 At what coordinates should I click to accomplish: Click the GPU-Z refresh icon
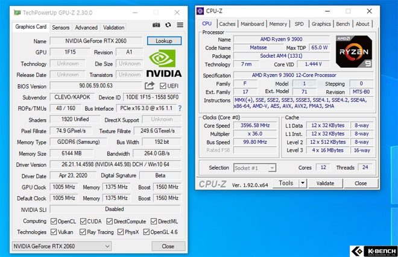pyautogui.click(x=168, y=25)
